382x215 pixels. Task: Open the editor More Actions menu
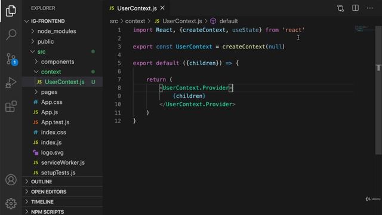pos(369,8)
